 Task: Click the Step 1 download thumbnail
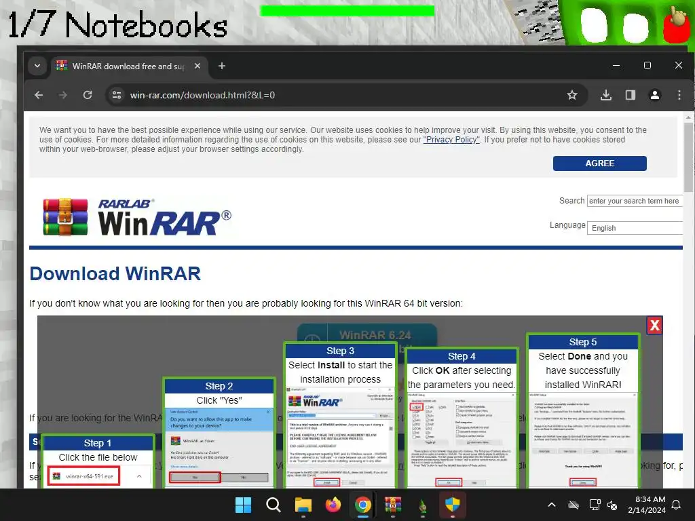click(98, 461)
